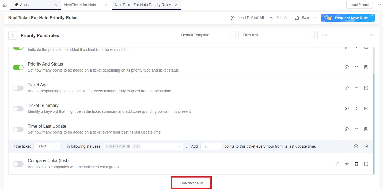Image resolution: width=383 pixels, height=189 pixels.
Task: Delete the Company Color (test) rule
Action: coord(357,164)
